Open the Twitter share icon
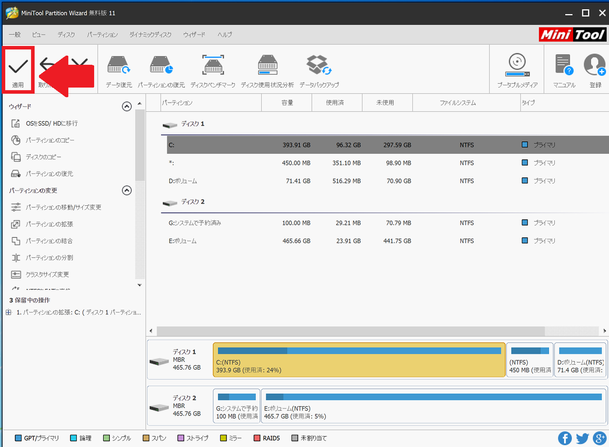The image size is (609, 447). (582, 438)
